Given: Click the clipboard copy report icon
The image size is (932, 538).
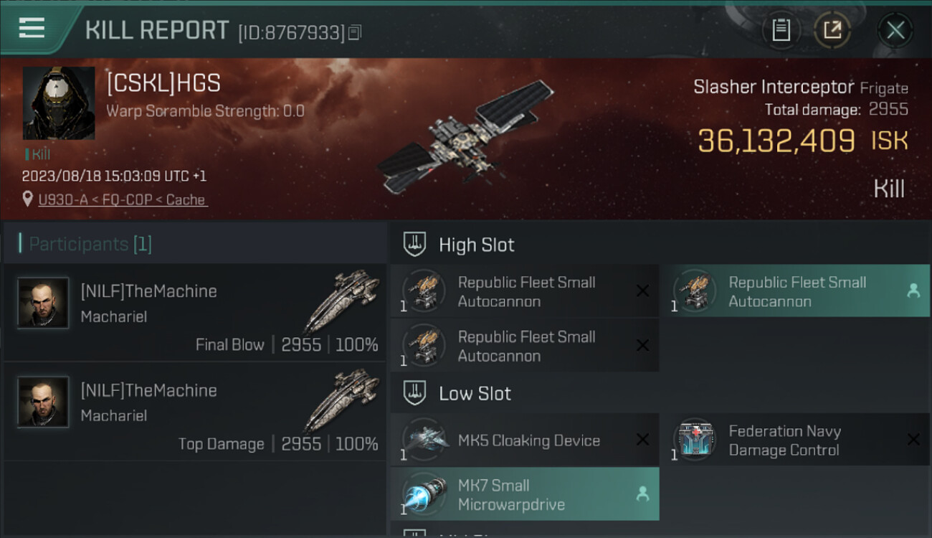Looking at the screenshot, I should pos(781,30).
